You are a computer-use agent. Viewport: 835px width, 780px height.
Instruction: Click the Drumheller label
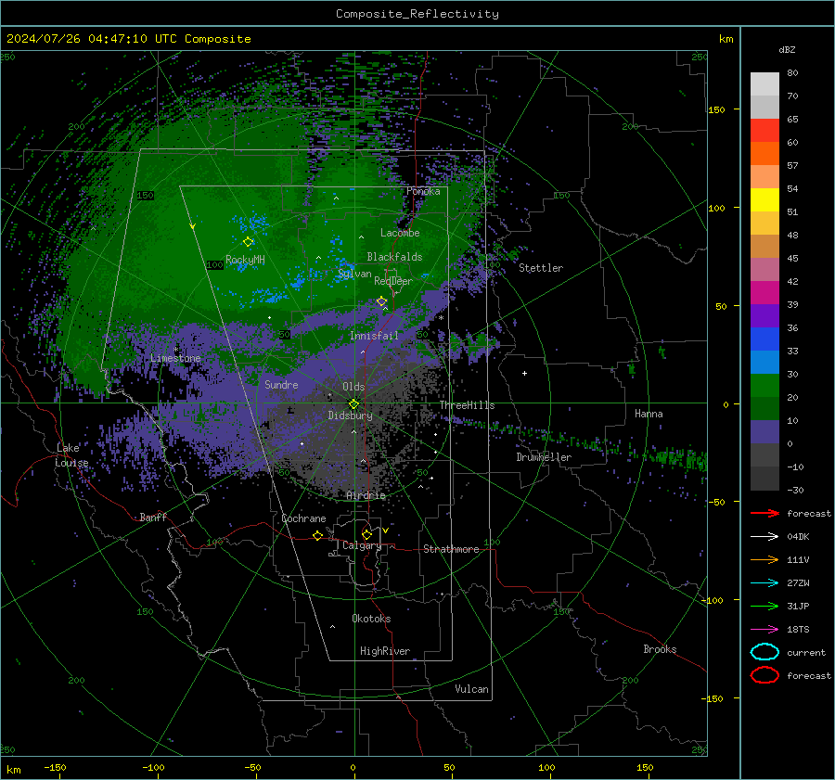coord(544,457)
